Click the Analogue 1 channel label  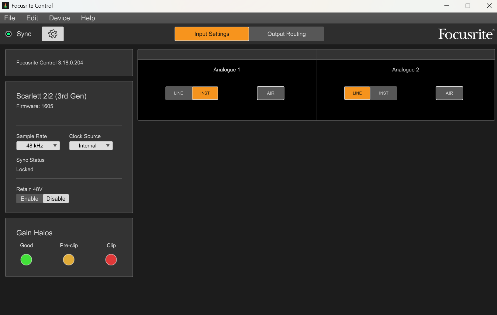[x=227, y=70]
